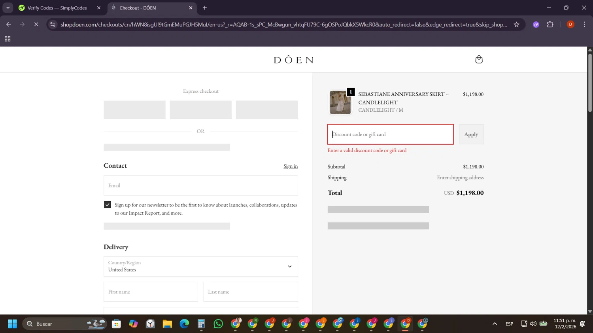Open File Explorer from taskbar

coord(167,324)
